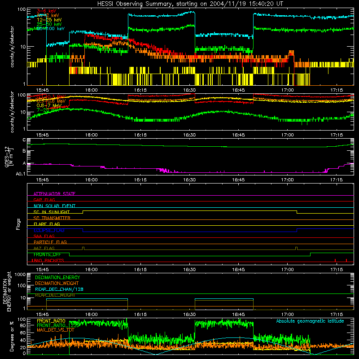Select the ATTENUATOR_STATE flag label

pyautogui.click(x=54, y=194)
